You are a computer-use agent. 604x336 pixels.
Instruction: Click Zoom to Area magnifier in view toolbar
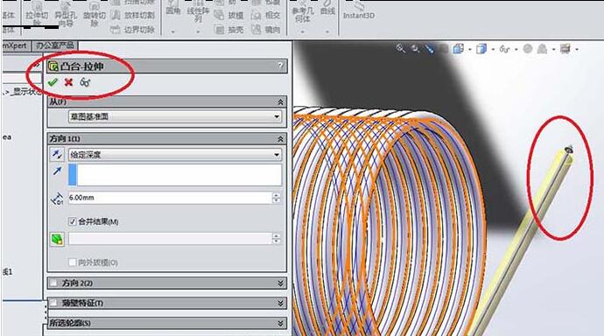(415, 49)
